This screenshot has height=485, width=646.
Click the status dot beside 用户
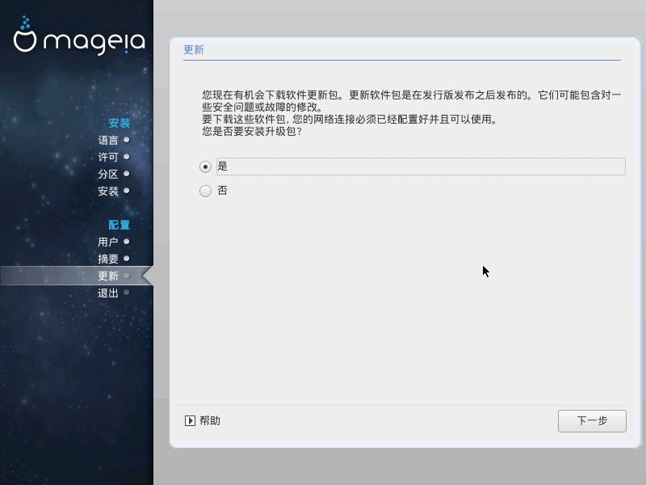tap(127, 241)
